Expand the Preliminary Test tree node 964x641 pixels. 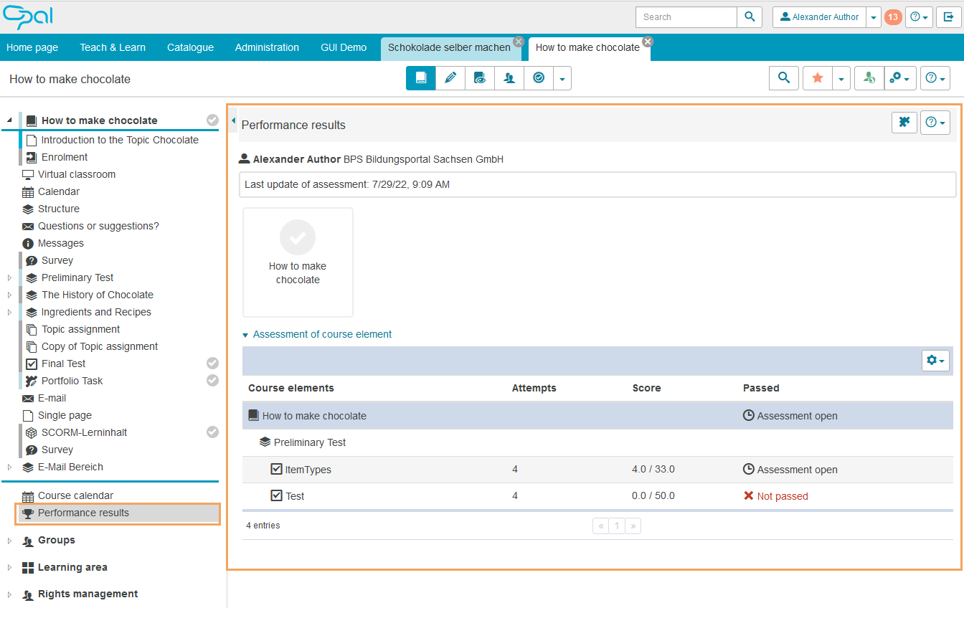pyautogui.click(x=9, y=277)
